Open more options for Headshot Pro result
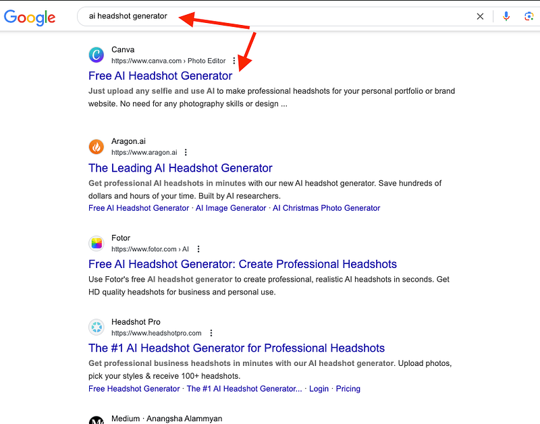The image size is (540, 424). (x=211, y=333)
